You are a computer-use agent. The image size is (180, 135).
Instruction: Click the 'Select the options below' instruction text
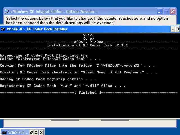click(x=87, y=18)
